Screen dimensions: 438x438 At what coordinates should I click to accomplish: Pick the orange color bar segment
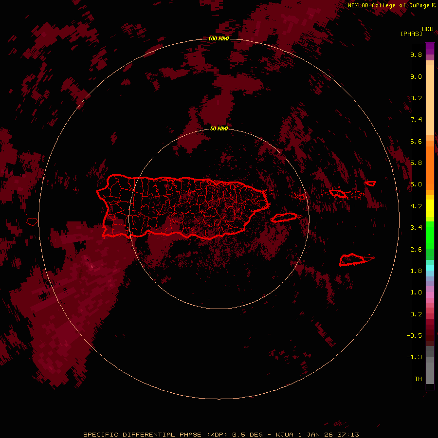coord(430,167)
